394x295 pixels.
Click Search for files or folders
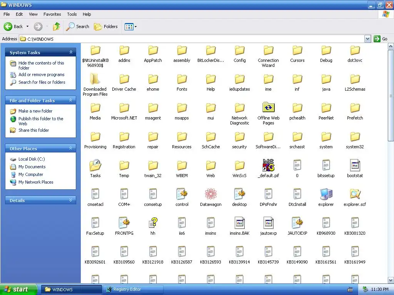42,82
